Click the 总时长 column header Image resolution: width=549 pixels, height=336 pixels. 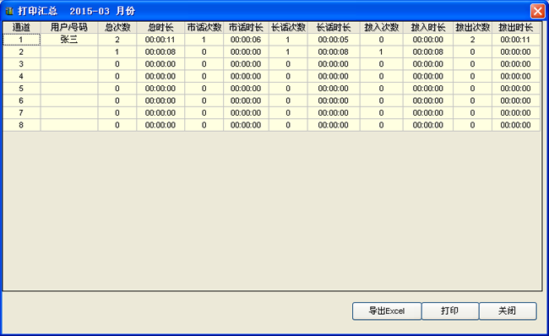coord(160,27)
